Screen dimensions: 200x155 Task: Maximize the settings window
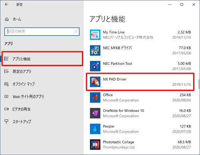click(182, 4)
